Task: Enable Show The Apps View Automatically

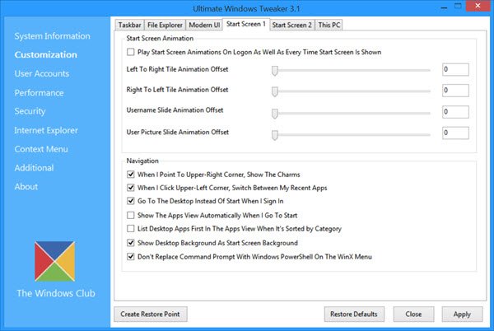Action: click(x=130, y=215)
